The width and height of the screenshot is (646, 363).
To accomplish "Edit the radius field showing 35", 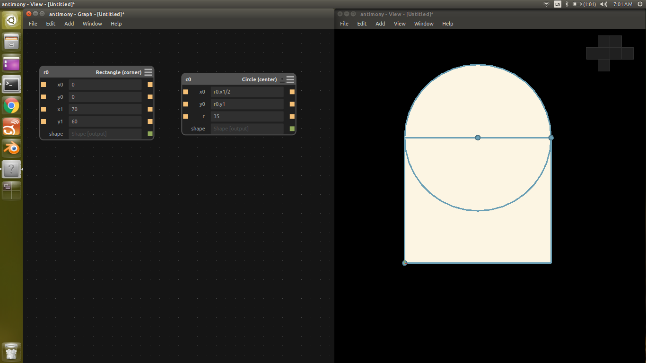I will (x=247, y=116).
